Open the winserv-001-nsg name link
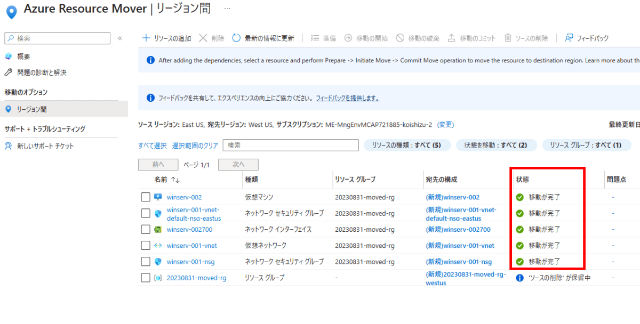Image resolution: width=640 pixels, height=324 pixels. coord(191,262)
